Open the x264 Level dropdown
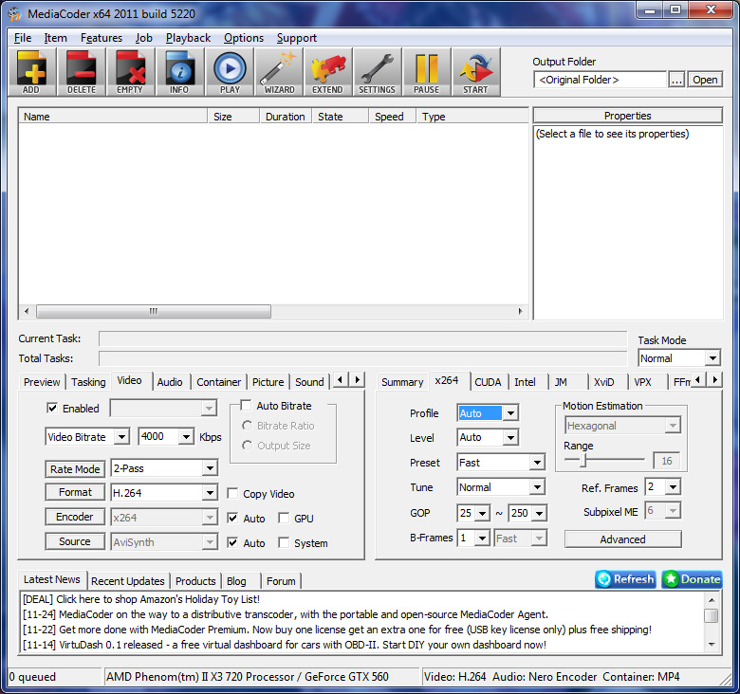 coord(510,437)
